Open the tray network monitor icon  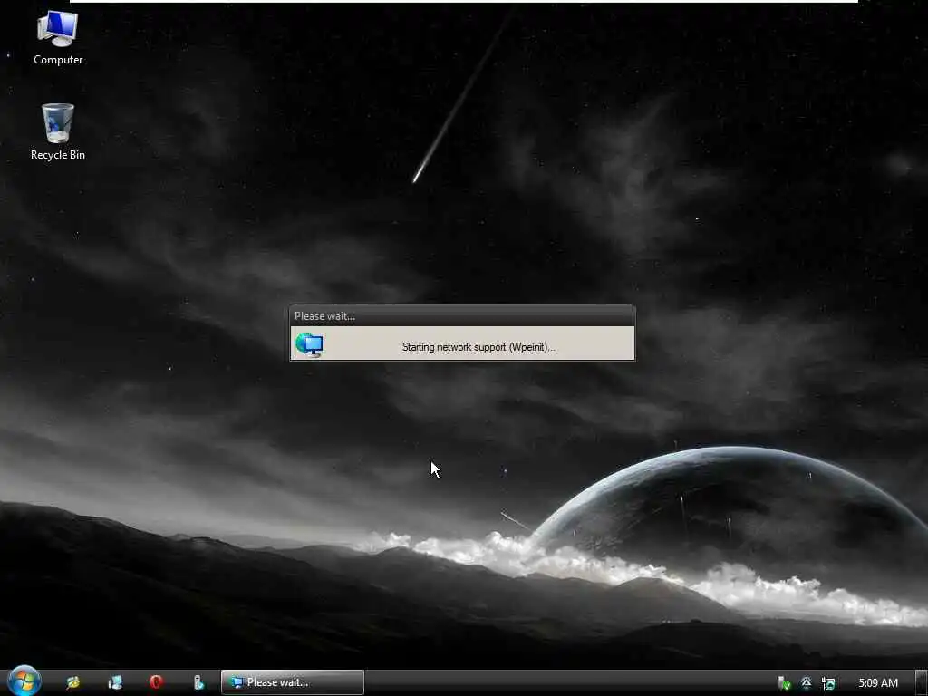[x=828, y=683]
